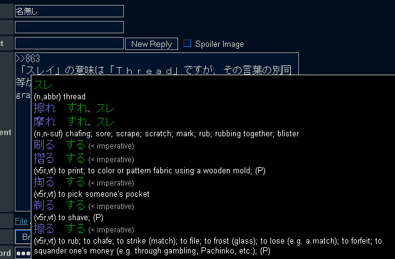Click the 剃る kanji entry
This screenshot has width=395, height=259.
click(44, 205)
